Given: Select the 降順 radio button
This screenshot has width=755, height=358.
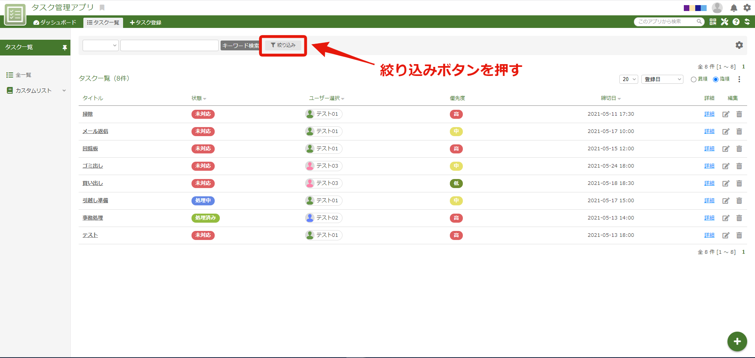Looking at the screenshot, I should pyautogui.click(x=716, y=79).
